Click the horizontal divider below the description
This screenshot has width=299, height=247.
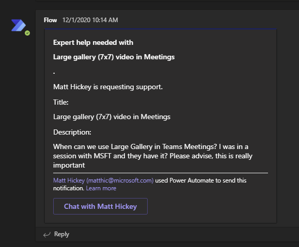click(161, 173)
